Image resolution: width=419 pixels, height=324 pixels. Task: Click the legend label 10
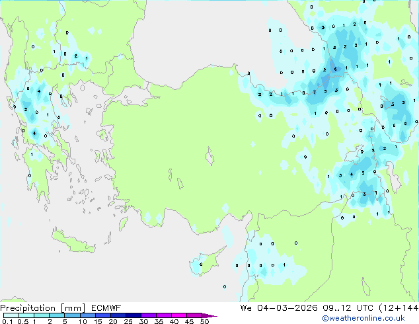click(83, 321)
